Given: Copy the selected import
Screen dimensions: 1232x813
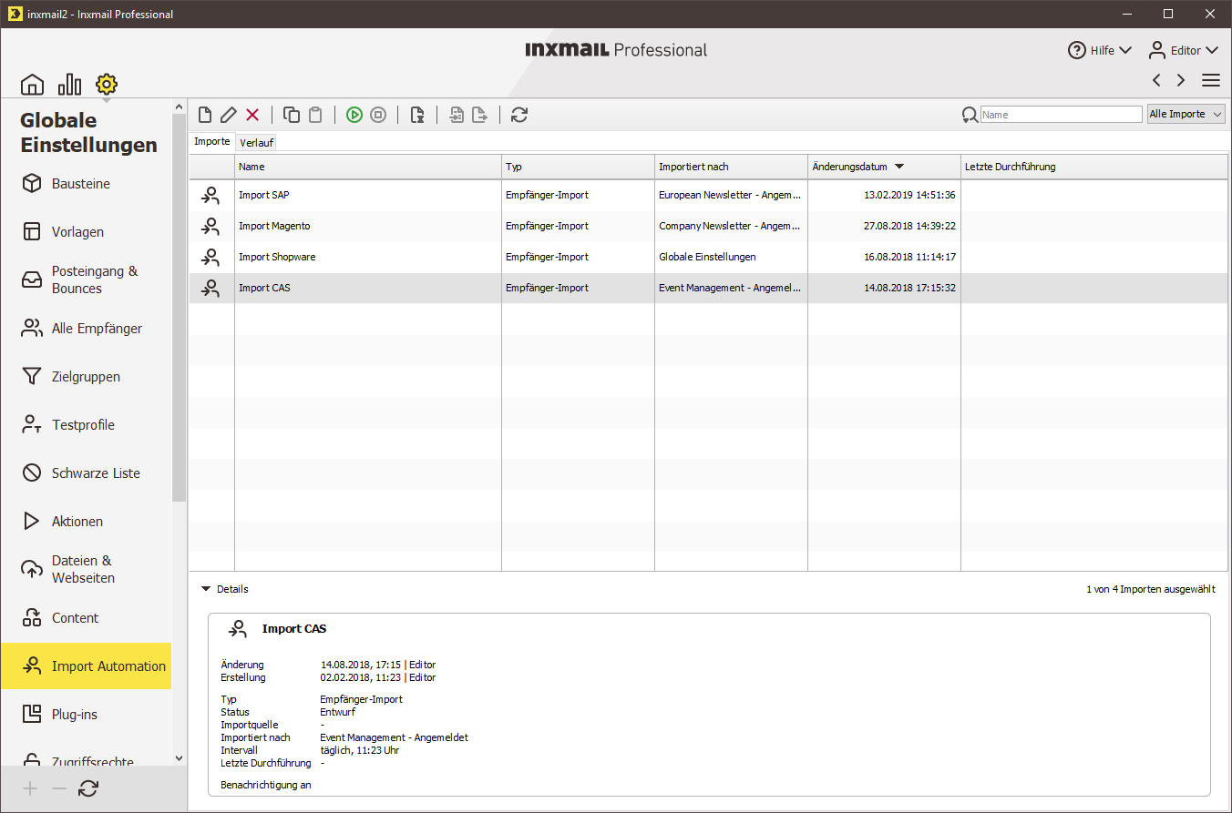Looking at the screenshot, I should tap(292, 115).
